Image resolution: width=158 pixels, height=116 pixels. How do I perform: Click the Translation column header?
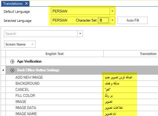(148, 54)
